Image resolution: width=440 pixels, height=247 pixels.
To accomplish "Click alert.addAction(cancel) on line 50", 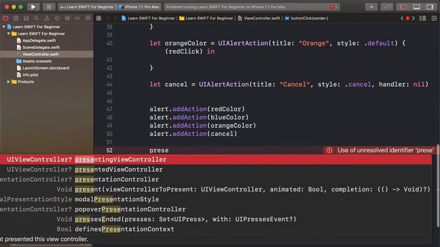I will pyautogui.click(x=193, y=134).
